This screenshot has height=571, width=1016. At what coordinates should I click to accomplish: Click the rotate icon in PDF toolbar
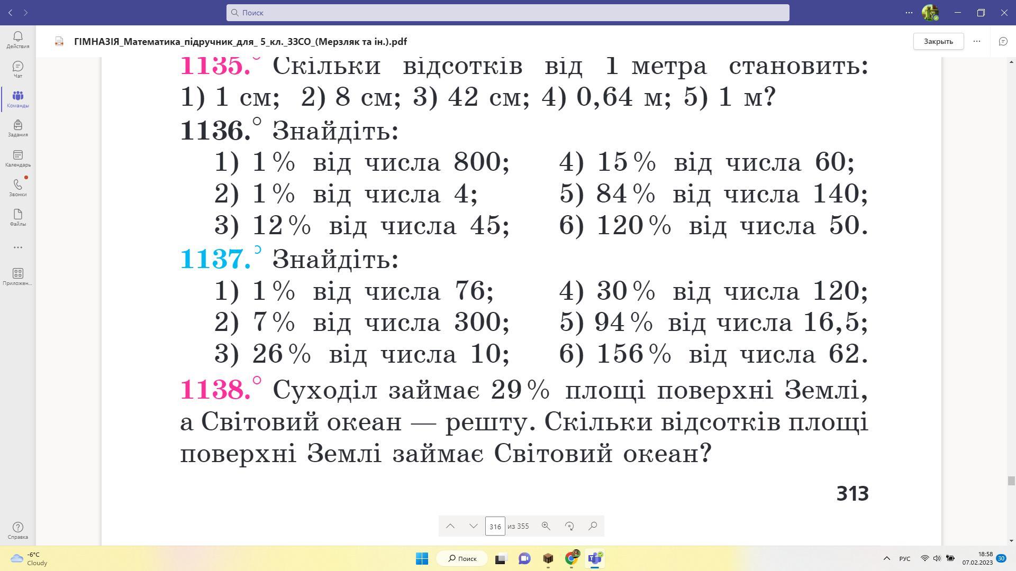[x=569, y=526]
